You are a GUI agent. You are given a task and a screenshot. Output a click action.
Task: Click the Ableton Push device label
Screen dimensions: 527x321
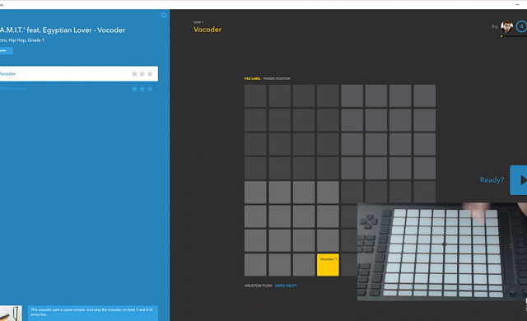pyautogui.click(x=258, y=286)
